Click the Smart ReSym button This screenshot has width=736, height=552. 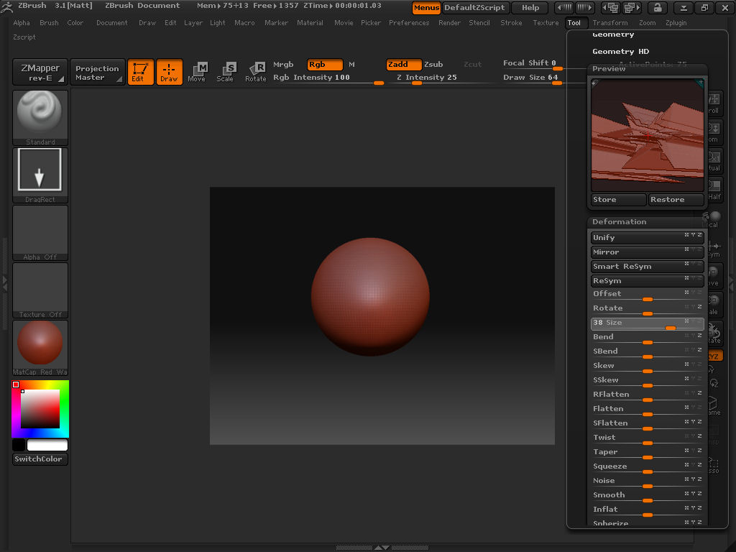647,266
